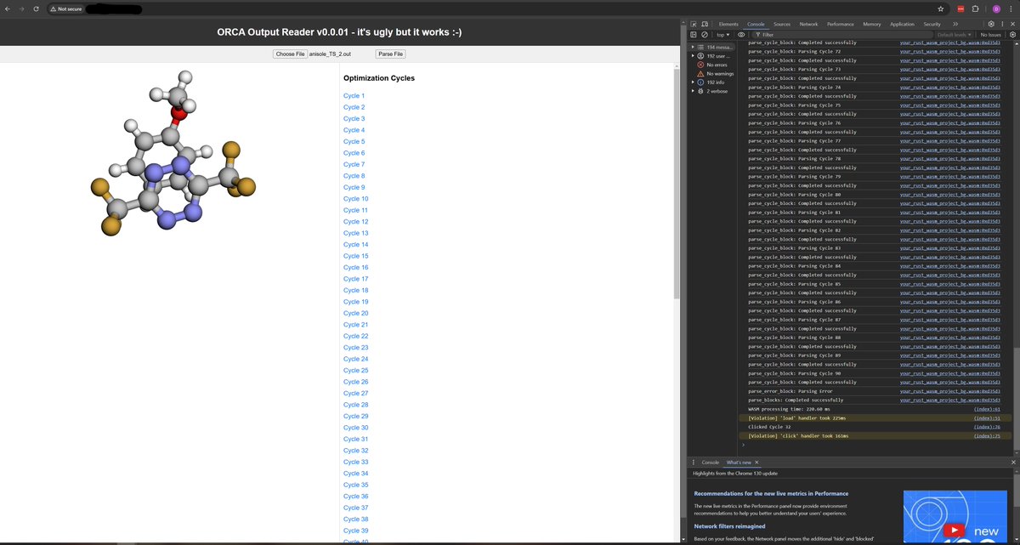This screenshot has height=545, width=1020.
Task: Toggle the console sidebar icon
Action: coord(694,34)
